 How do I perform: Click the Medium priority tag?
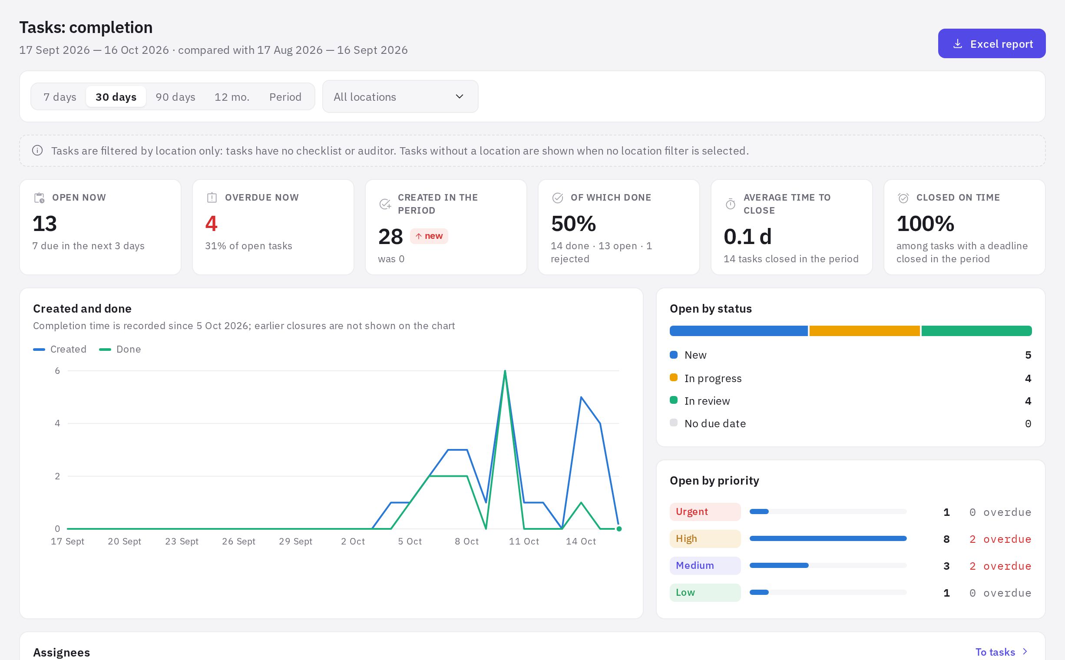(x=705, y=565)
